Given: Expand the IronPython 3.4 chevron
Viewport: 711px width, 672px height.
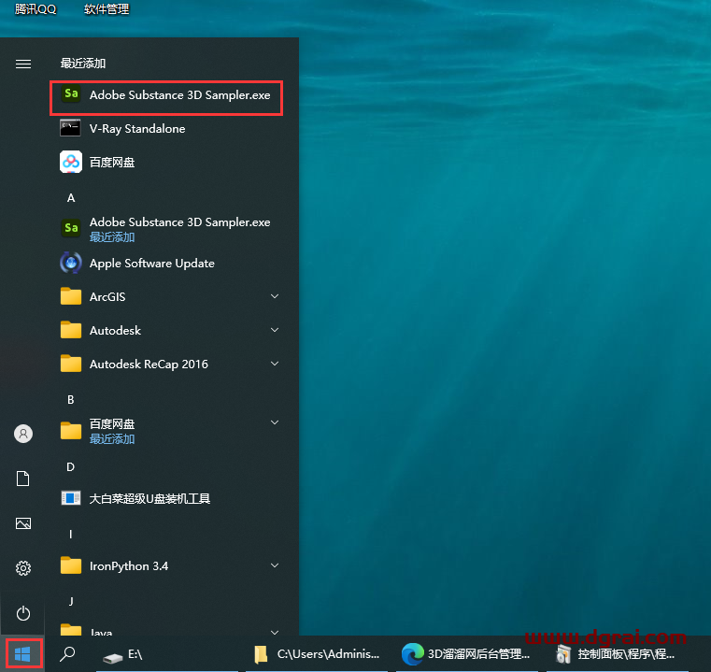Looking at the screenshot, I should (x=275, y=565).
